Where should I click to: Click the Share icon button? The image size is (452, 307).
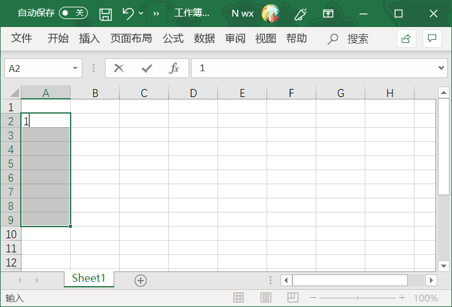coord(406,38)
